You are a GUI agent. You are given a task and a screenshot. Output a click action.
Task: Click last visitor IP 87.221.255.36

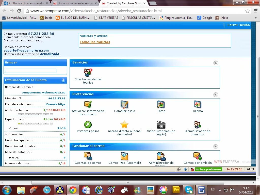tap(41, 34)
